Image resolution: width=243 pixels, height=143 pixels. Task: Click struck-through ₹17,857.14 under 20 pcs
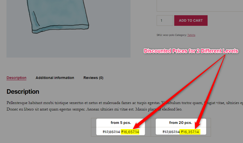pos(171,132)
